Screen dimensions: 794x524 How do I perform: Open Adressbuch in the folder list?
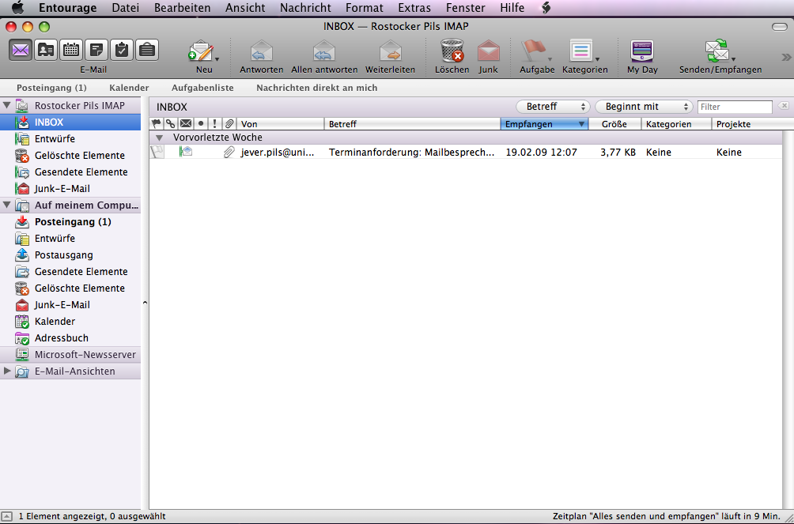[x=70, y=337]
